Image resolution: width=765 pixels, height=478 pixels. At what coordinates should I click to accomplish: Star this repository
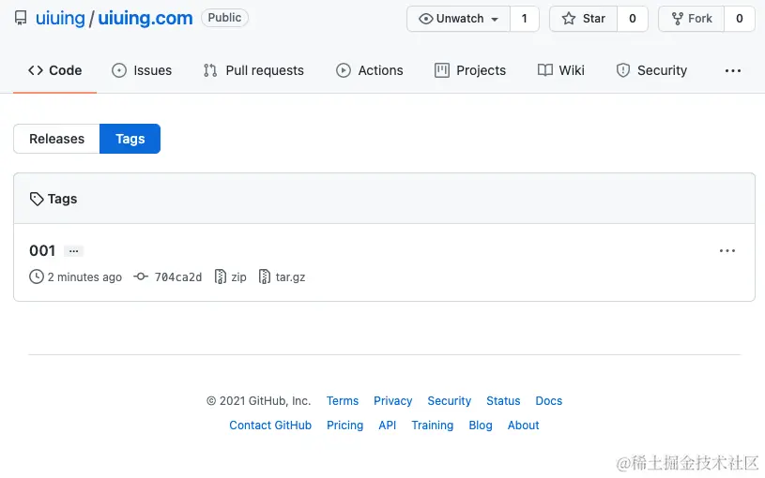(x=584, y=19)
